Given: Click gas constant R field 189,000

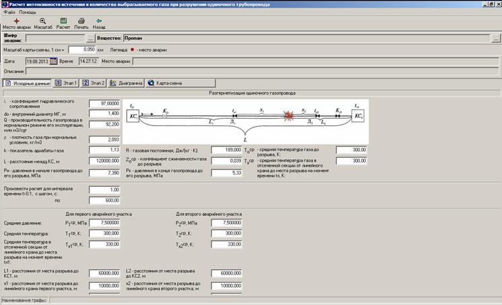Looking at the screenshot, I should 227,149.
